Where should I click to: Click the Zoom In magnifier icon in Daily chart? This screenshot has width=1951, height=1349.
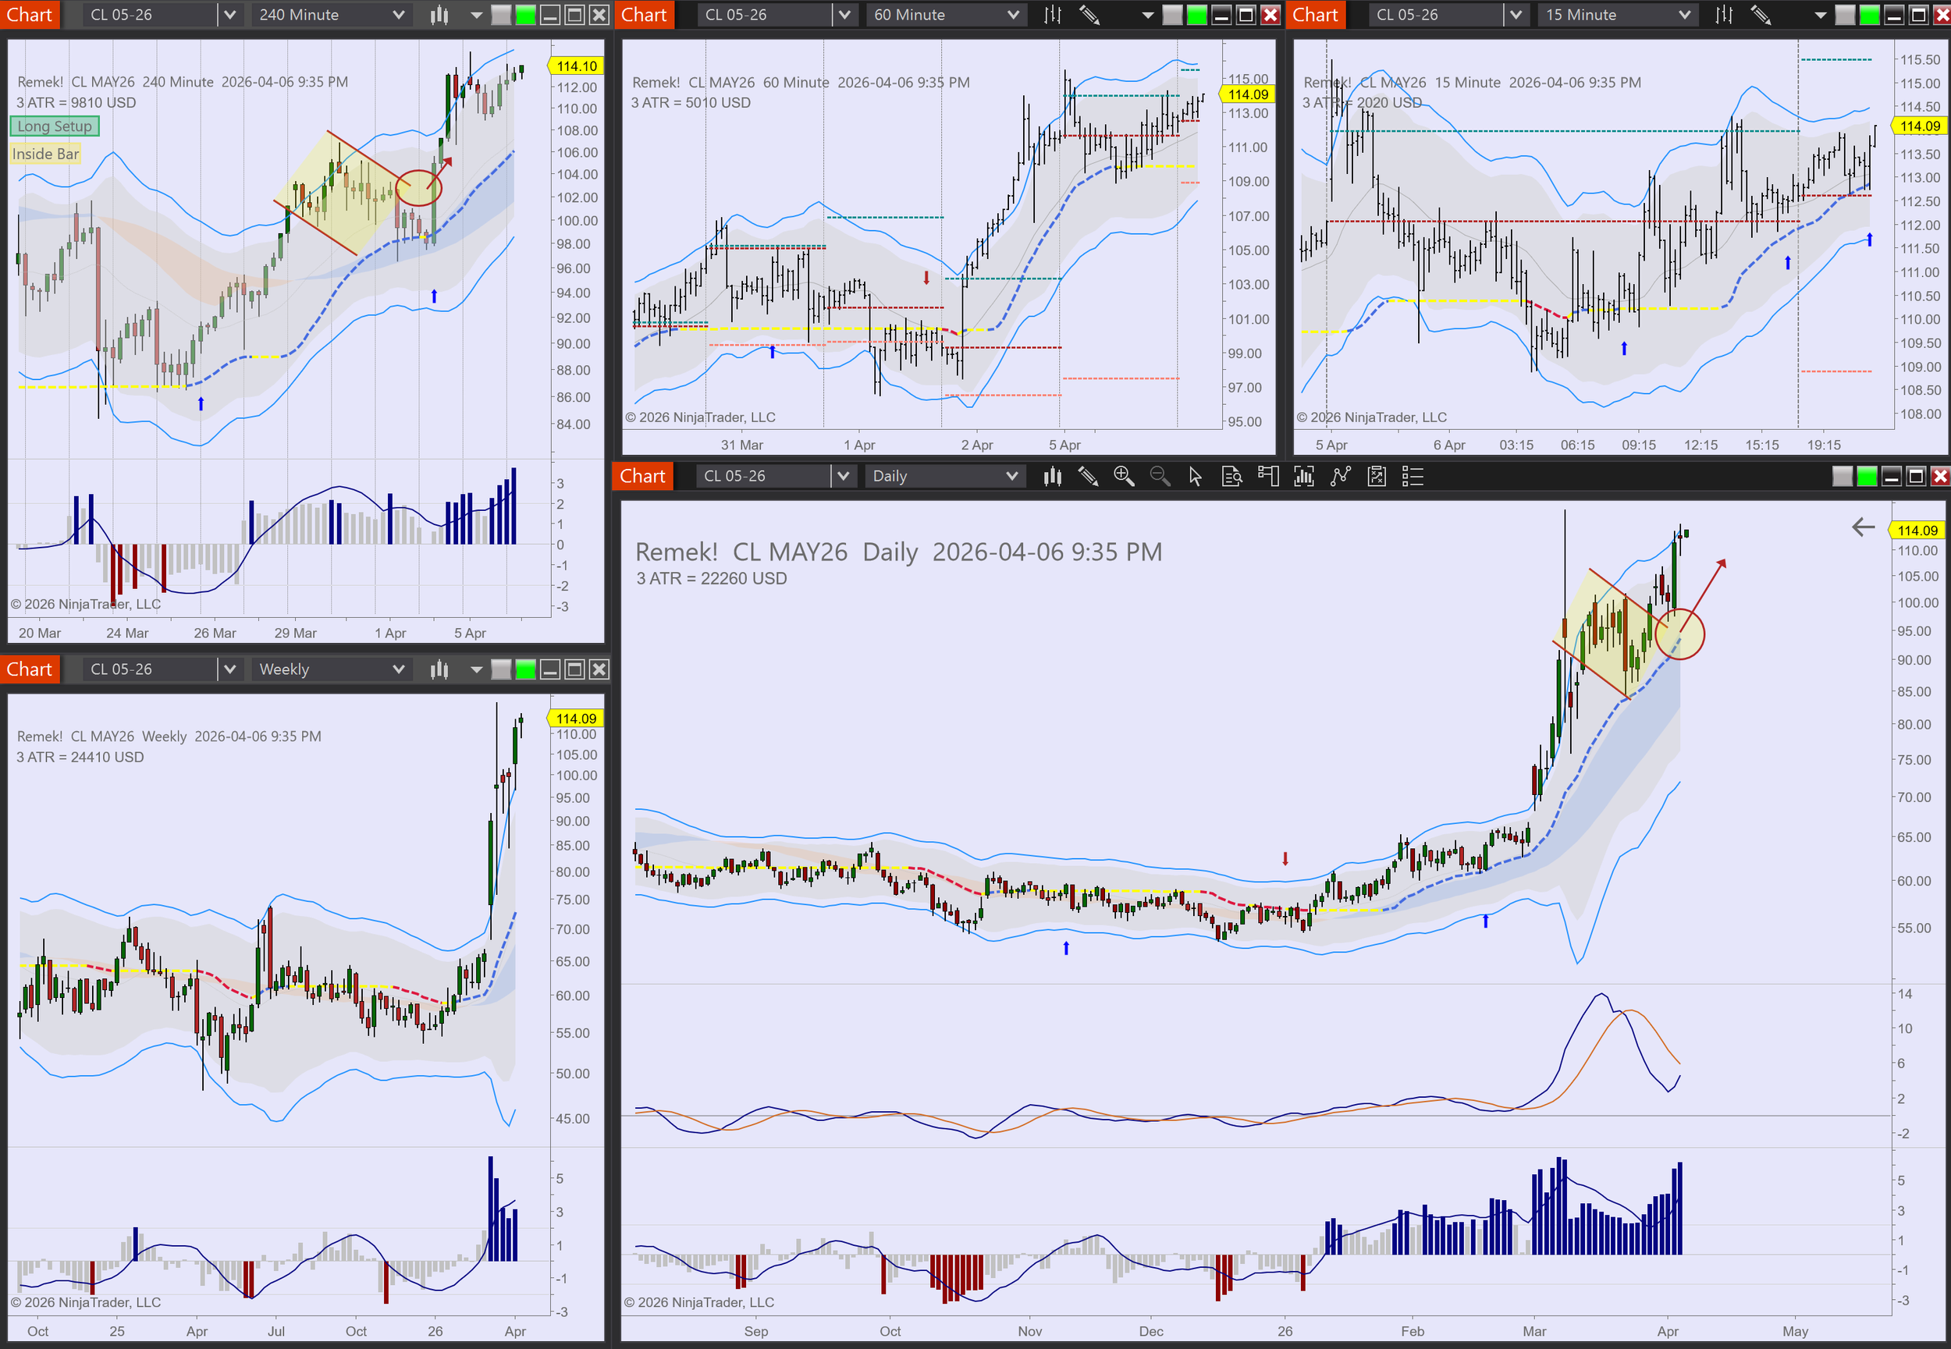[1124, 476]
